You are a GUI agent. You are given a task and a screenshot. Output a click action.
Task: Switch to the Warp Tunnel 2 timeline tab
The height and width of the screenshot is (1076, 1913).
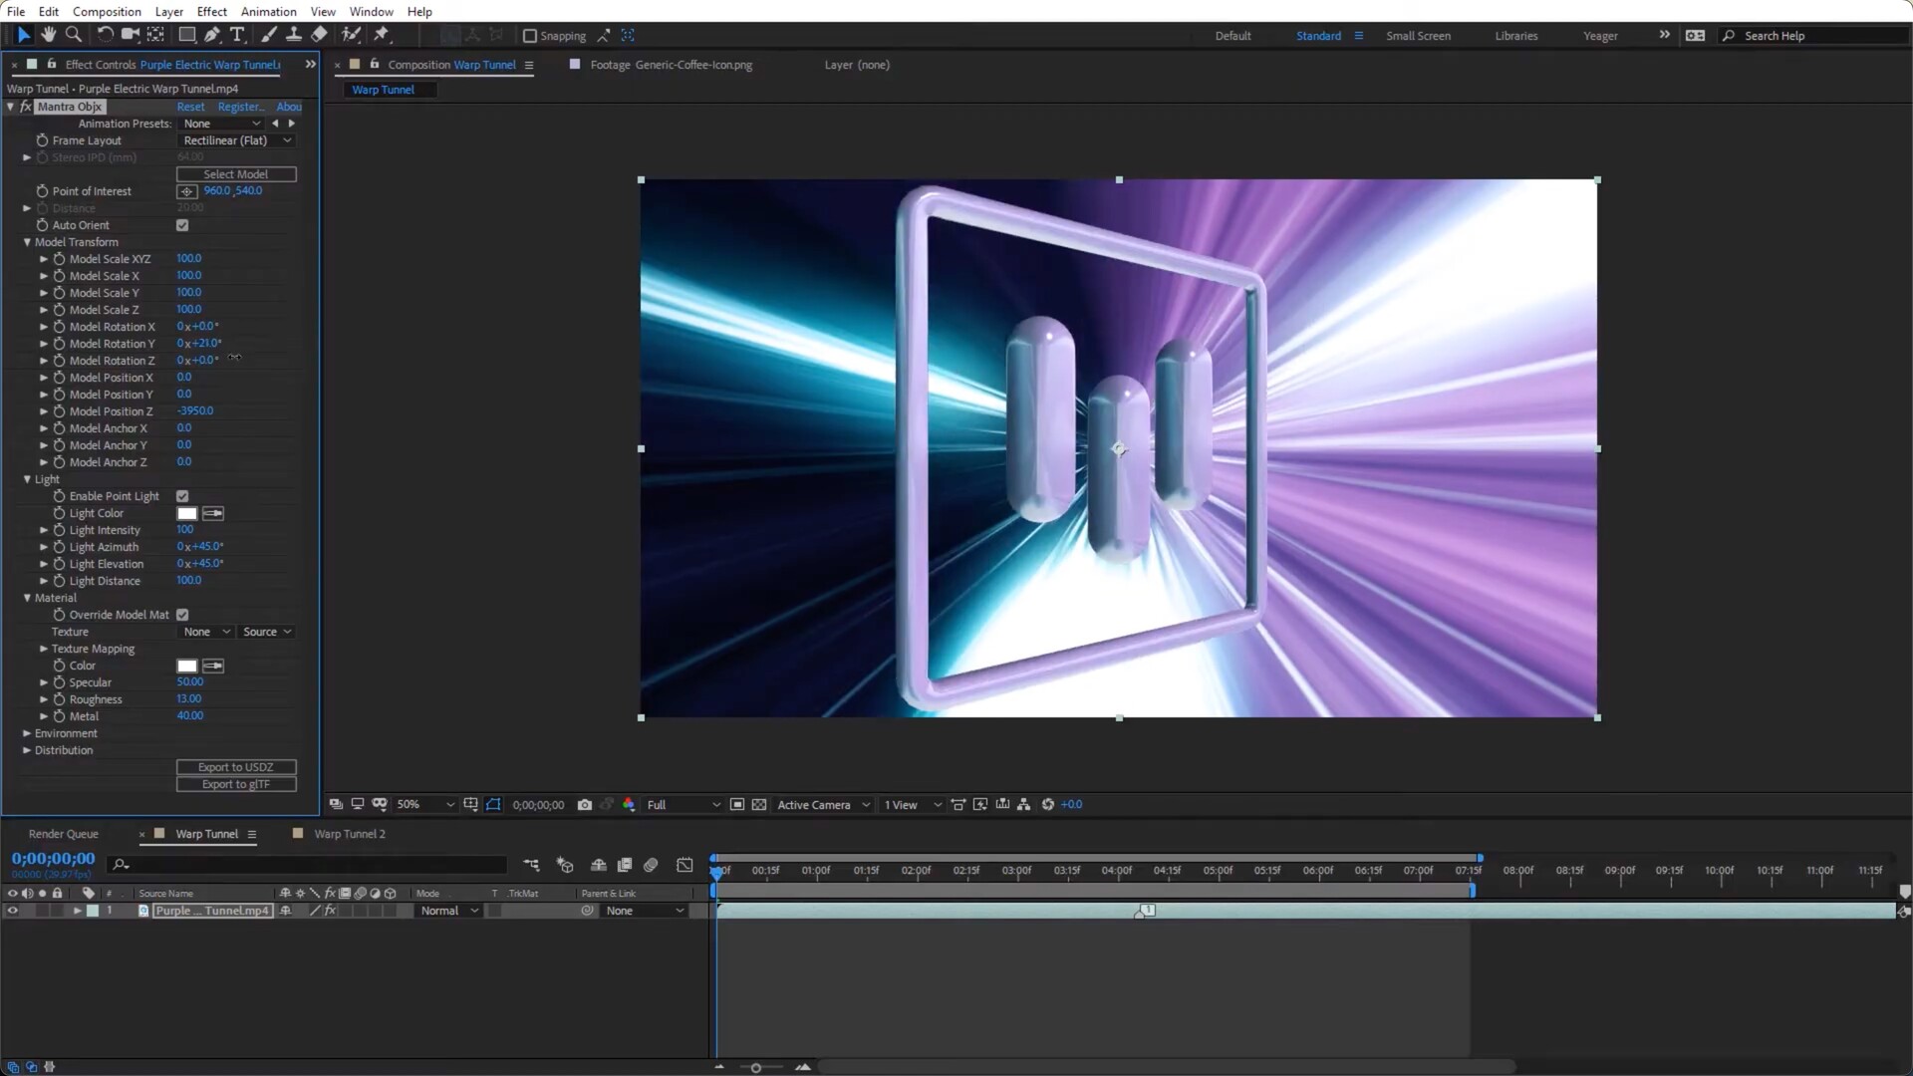click(x=349, y=834)
